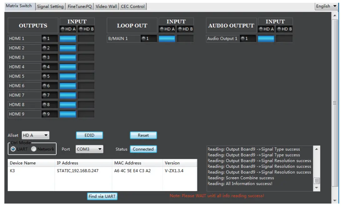
Task: Click the Find via UART button
Action: (102, 196)
